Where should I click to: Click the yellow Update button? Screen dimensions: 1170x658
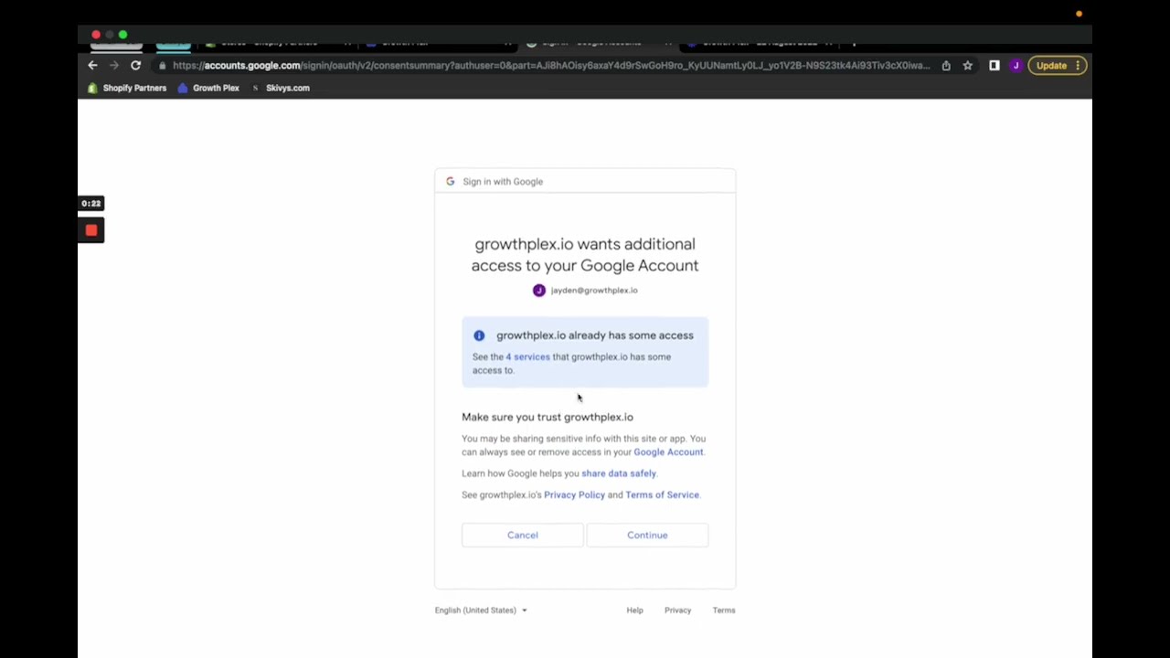[1058, 66]
